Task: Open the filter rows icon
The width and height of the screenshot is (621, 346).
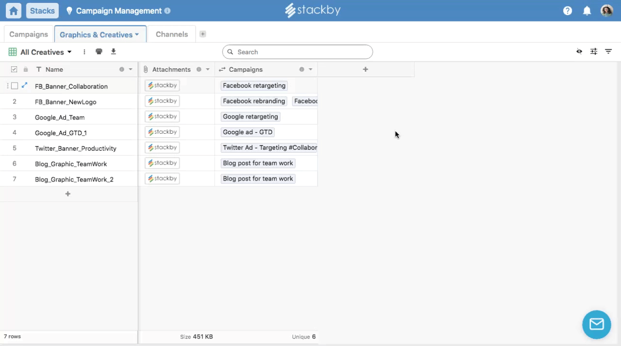Action: point(608,51)
